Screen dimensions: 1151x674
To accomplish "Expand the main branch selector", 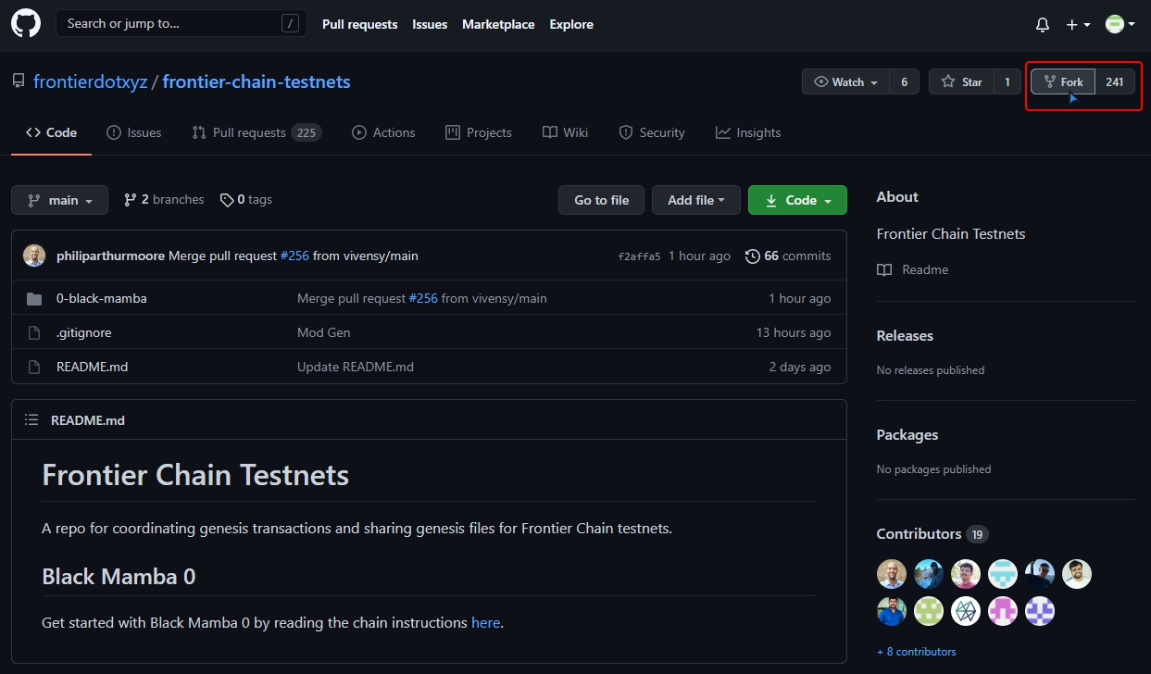I will click(59, 200).
